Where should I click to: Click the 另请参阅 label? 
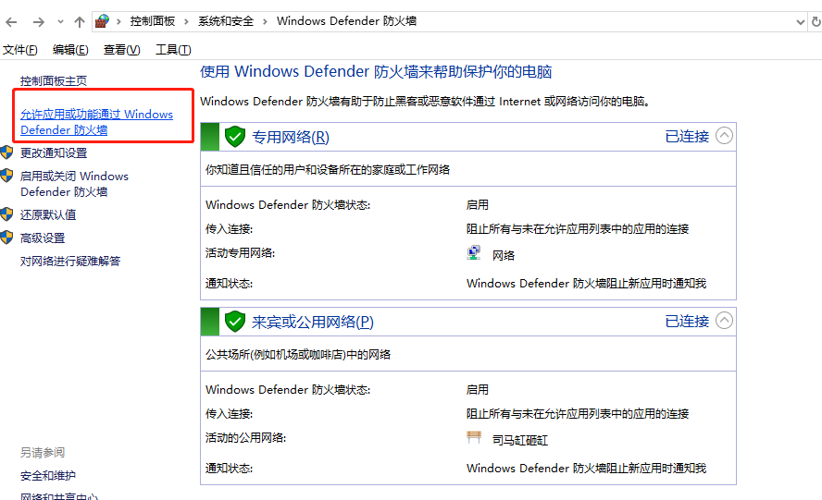(43, 452)
